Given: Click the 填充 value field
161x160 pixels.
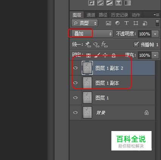Looking at the screenshot, I should pyautogui.click(x=145, y=55).
